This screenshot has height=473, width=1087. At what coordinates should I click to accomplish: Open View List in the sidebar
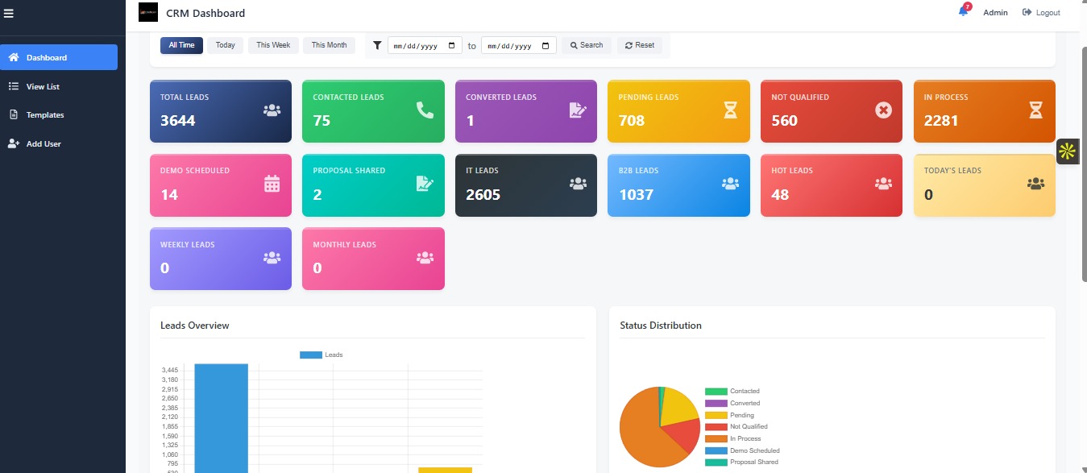point(59,86)
